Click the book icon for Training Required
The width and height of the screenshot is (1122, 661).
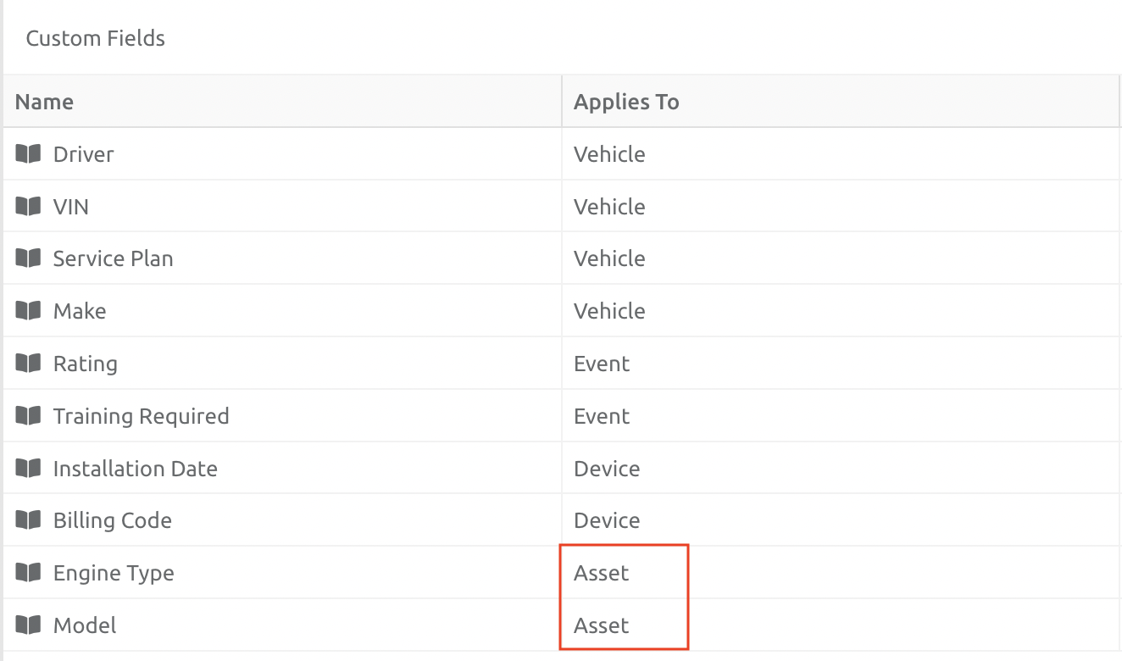(x=27, y=415)
